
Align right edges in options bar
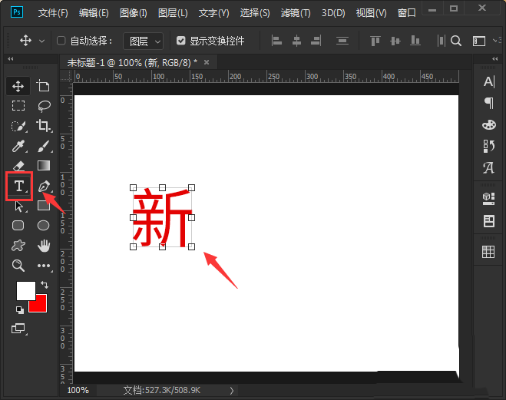coord(316,41)
